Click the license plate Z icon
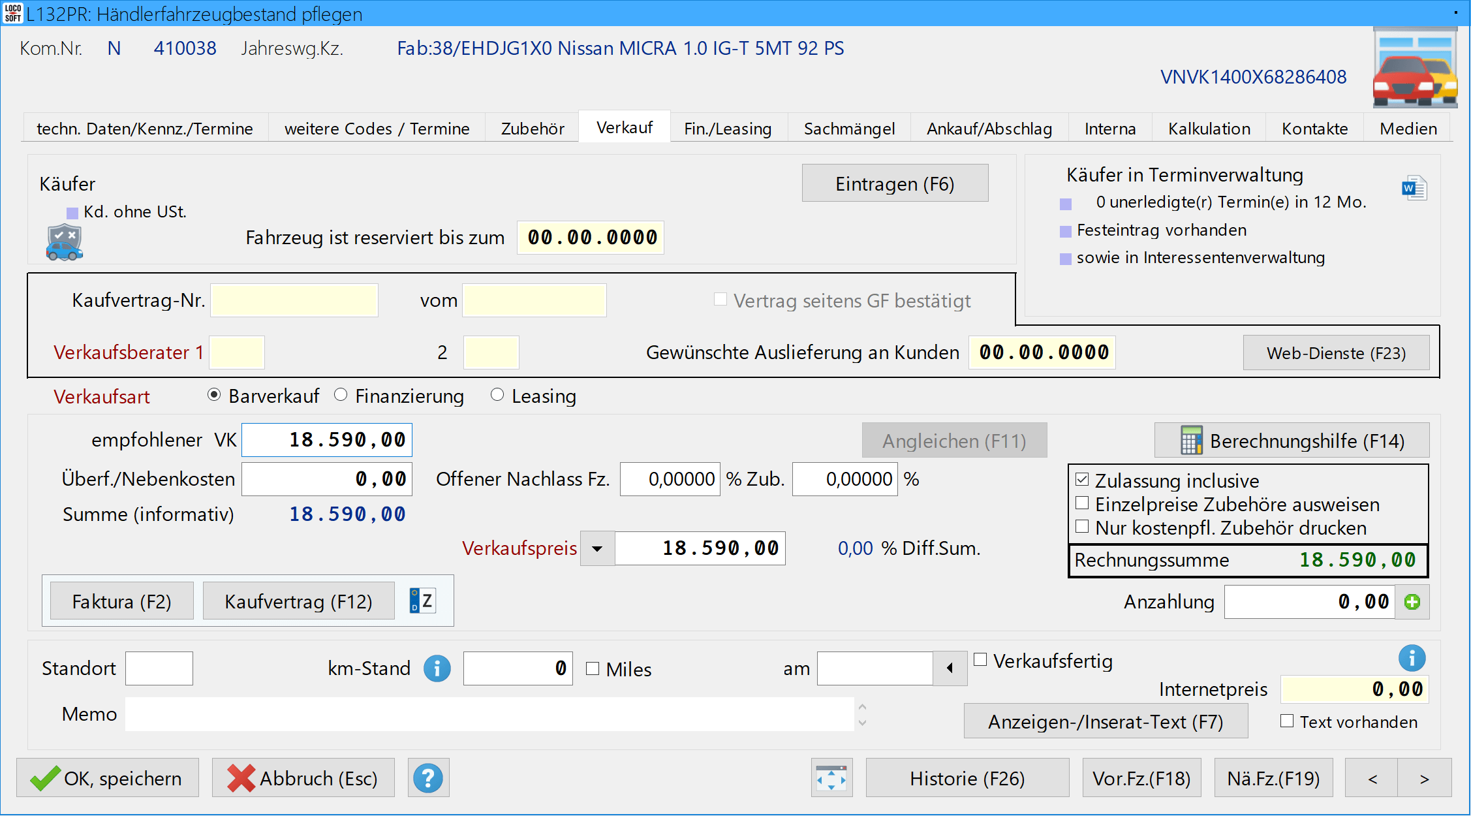 (x=422, y=601)
